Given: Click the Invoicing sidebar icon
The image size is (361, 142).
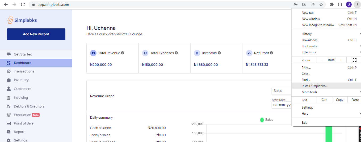Looking at the screenshot, I should 9,98.
